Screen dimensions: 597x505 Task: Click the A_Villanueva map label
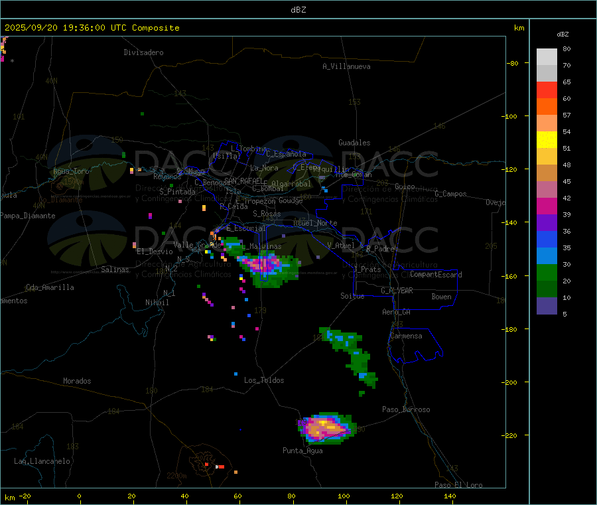click(346, 66)
